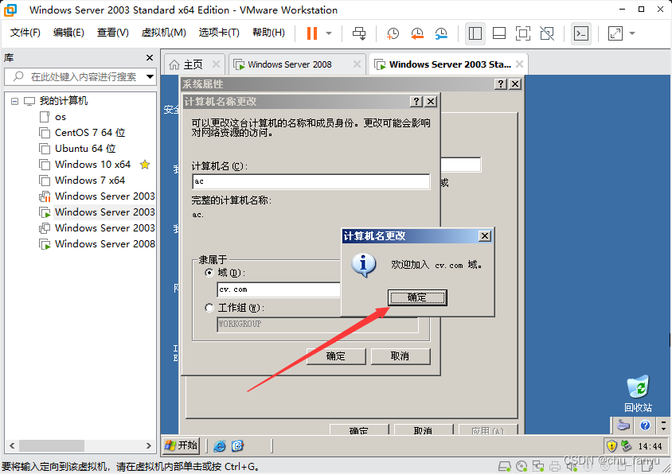Click 确定 in the 欢迎加入 cv.com 域 dialog

coord(417,297)
